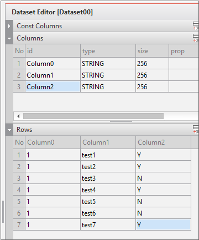
Task: Select the Y cell of row 7
Action: 163,224
